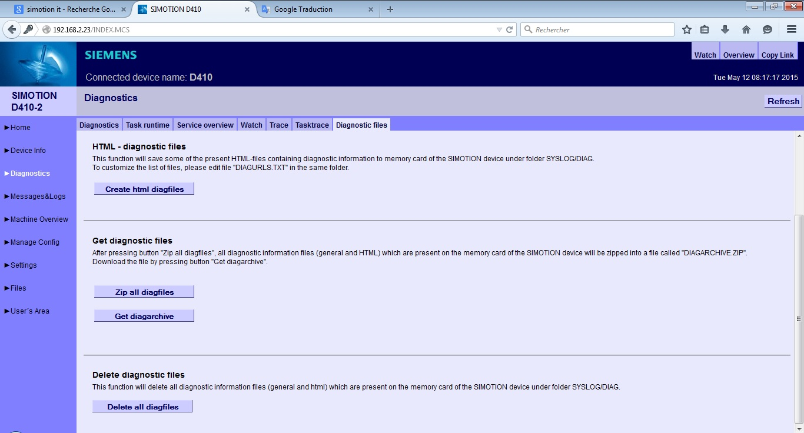The height and width of the screenshot is (433, 804).
Task: Click Zip all diagfiles button
Action: click(x=144, y=292)
